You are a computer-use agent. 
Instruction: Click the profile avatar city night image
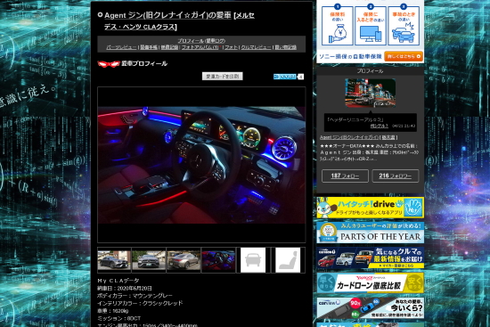point(371,93)
